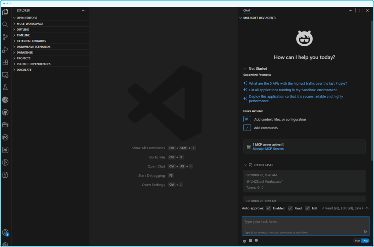Open the round MuleSoft M icon

[5, 137]
